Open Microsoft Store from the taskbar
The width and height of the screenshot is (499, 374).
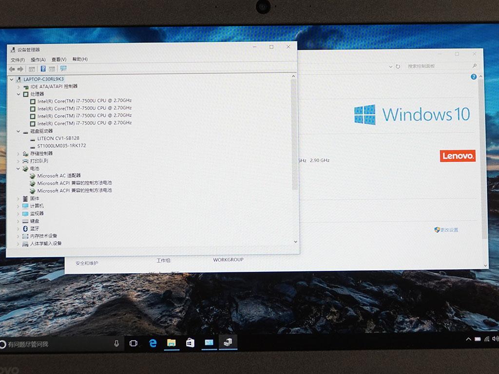(191, 343)
